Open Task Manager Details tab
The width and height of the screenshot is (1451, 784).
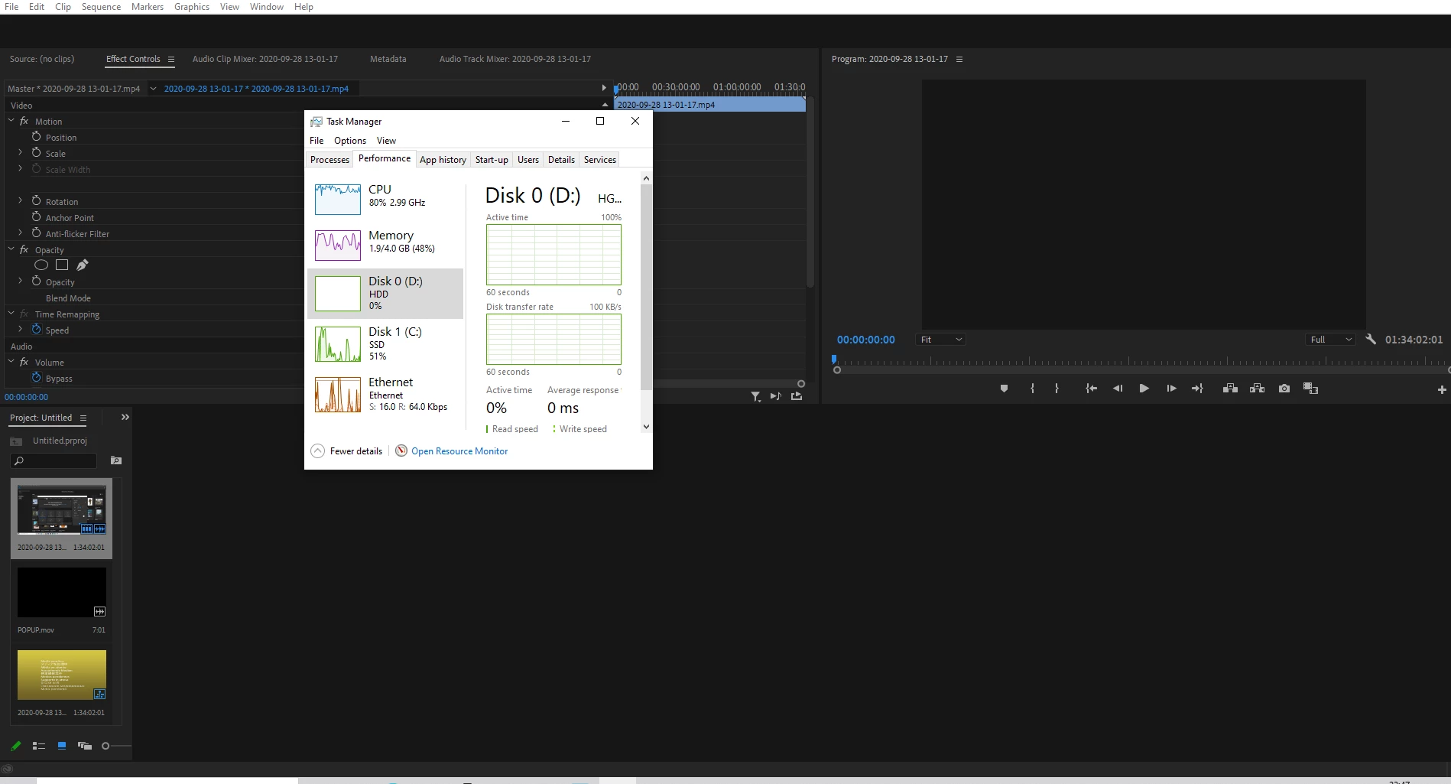(x=561, y=160)
